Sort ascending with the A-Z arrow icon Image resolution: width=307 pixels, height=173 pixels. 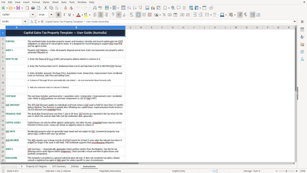[129, 8]
